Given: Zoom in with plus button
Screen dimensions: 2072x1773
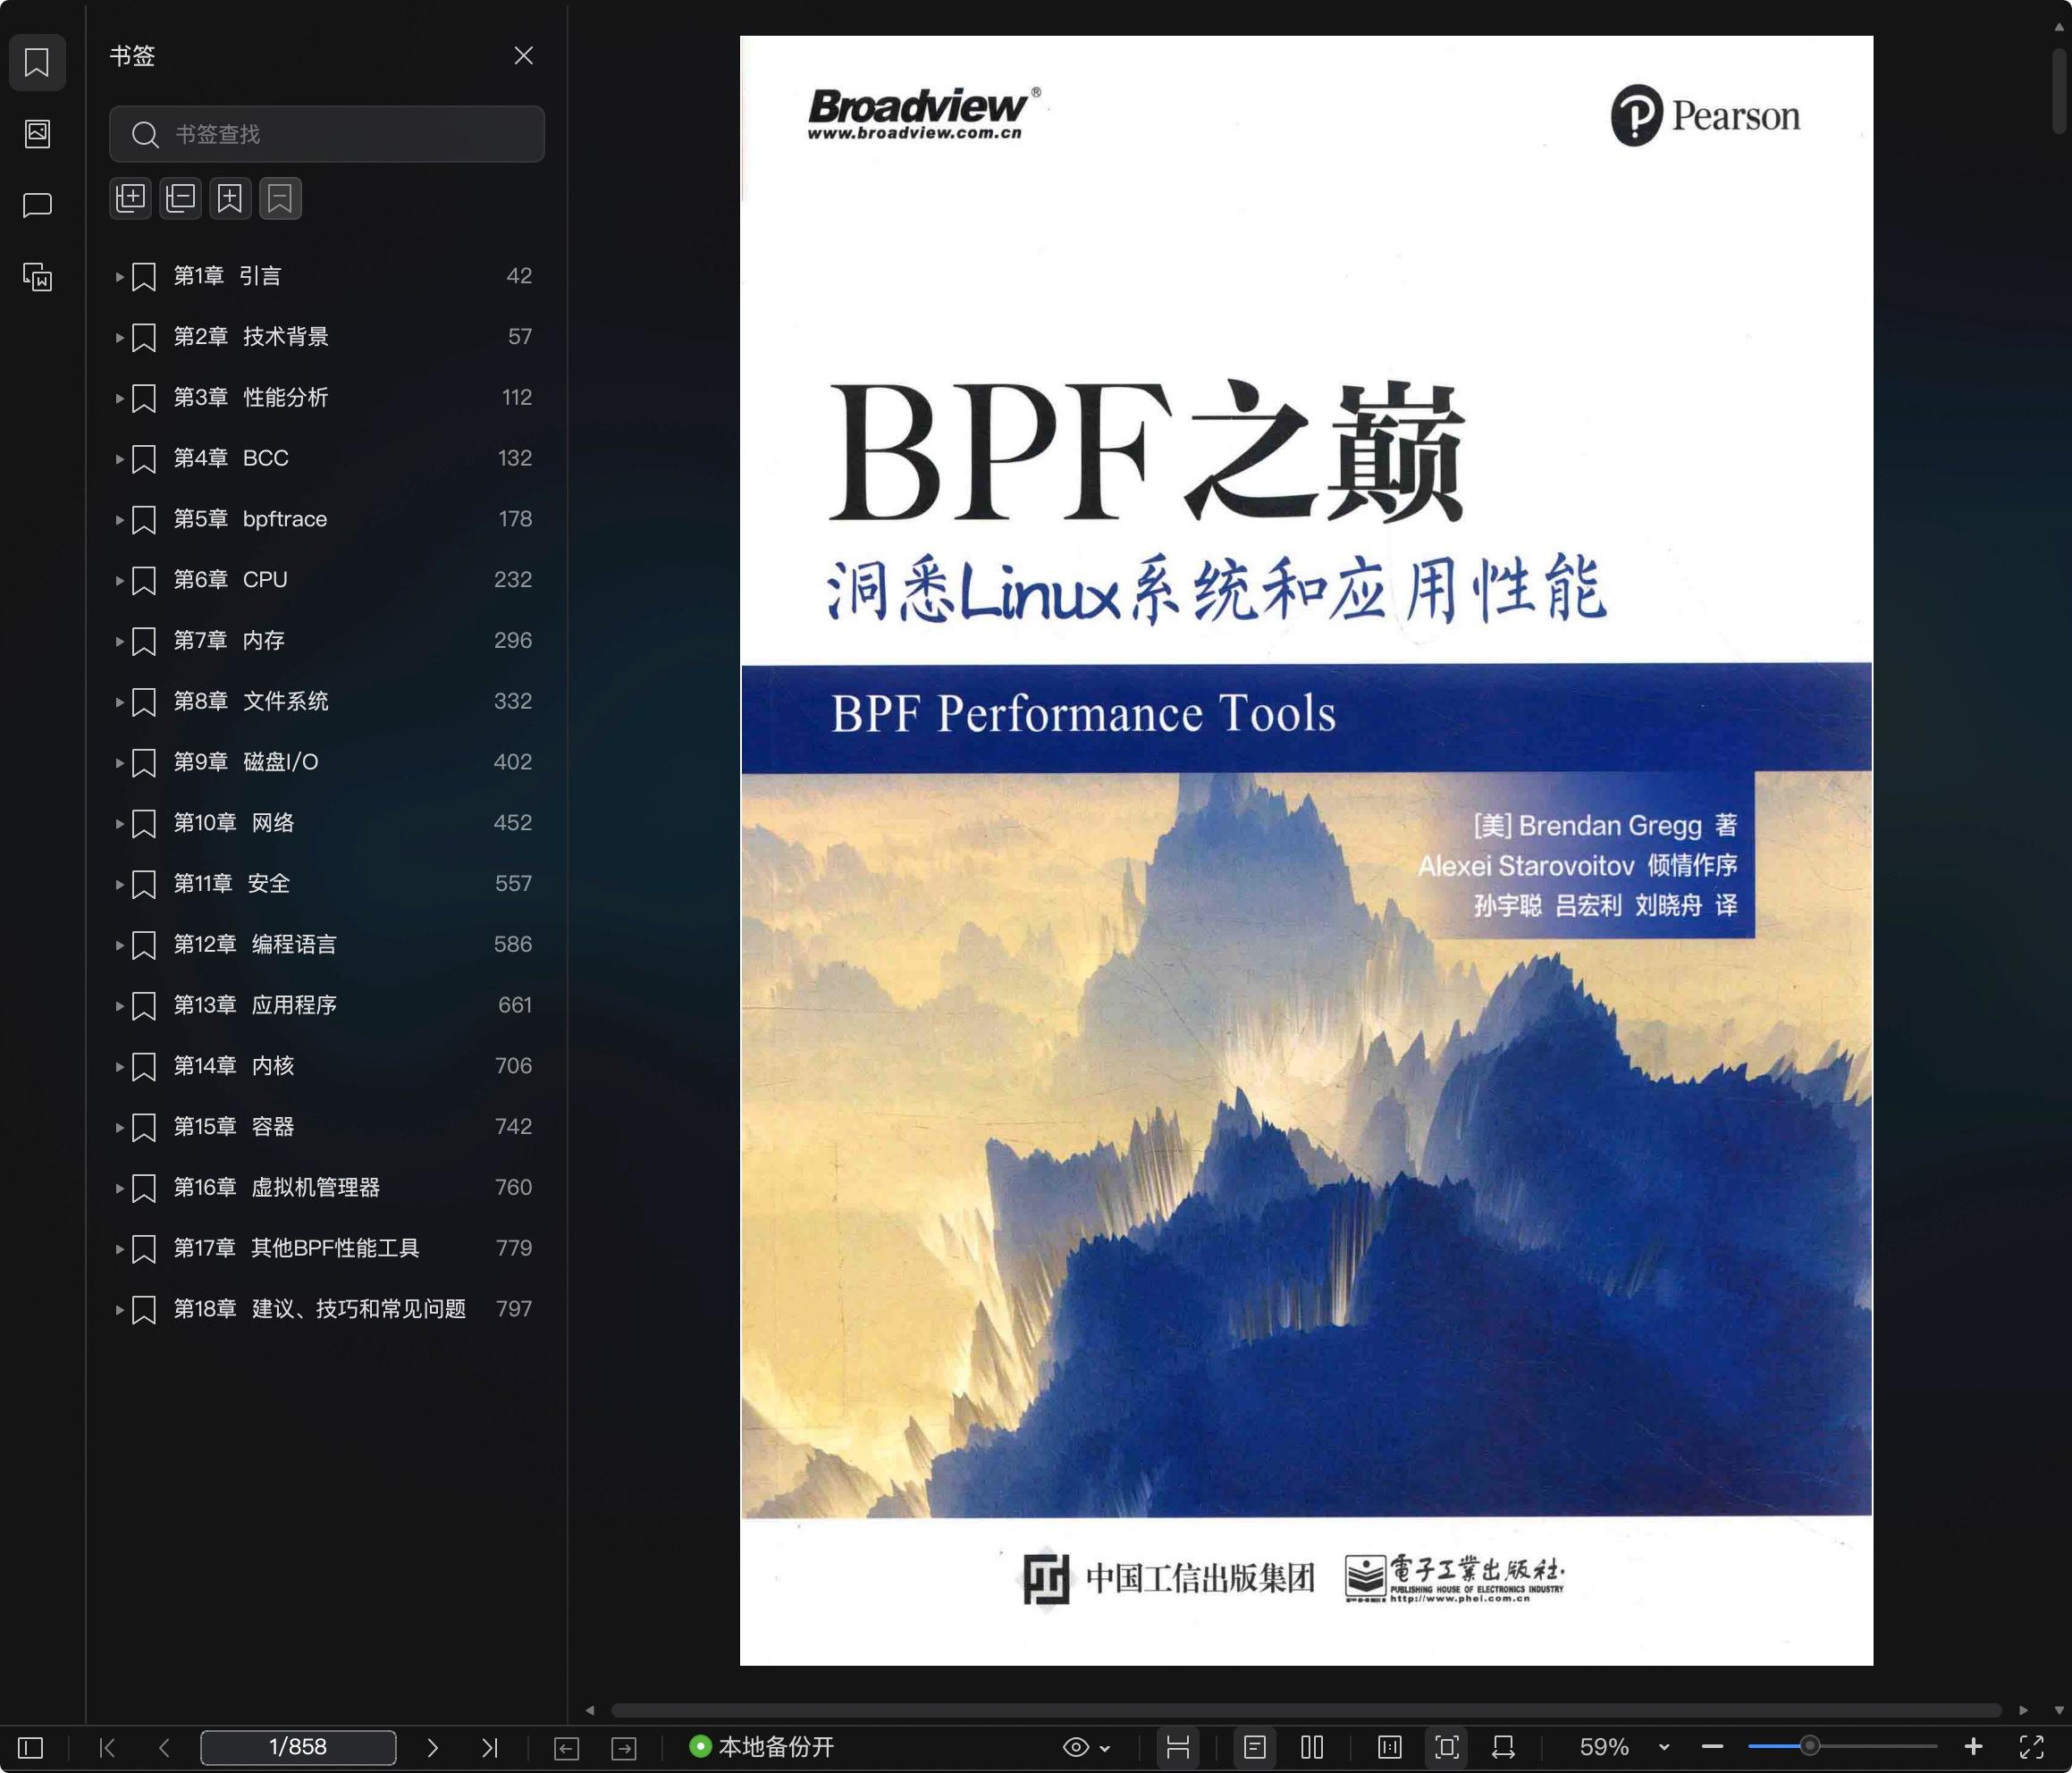Looking at the screenshot, I should (1973, 1747).
